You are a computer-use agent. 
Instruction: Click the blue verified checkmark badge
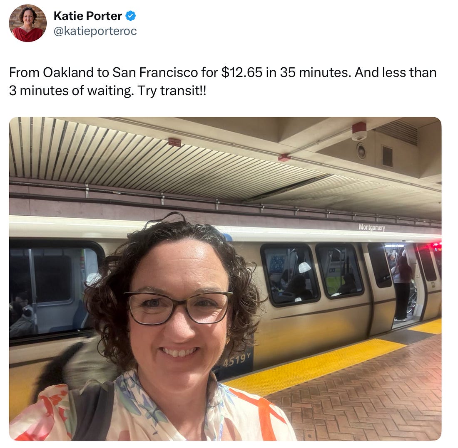(131, 16)
